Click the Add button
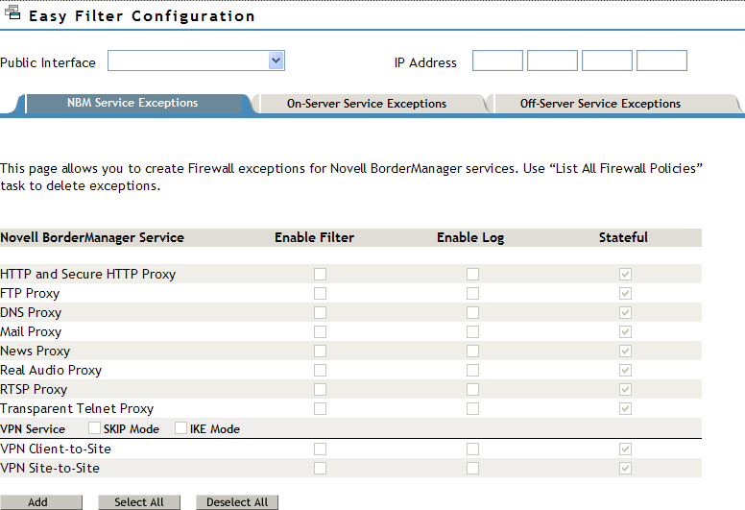745x510 pixels. point(41,502)
